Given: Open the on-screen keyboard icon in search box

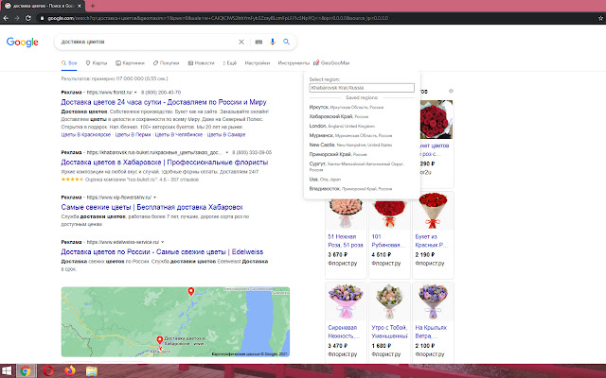Looking at the screenshot, I should [x=258, y=42].
